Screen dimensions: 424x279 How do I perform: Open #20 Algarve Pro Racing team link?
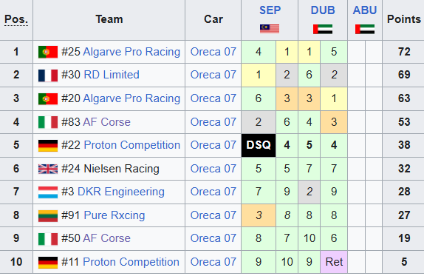pos(131,98)
